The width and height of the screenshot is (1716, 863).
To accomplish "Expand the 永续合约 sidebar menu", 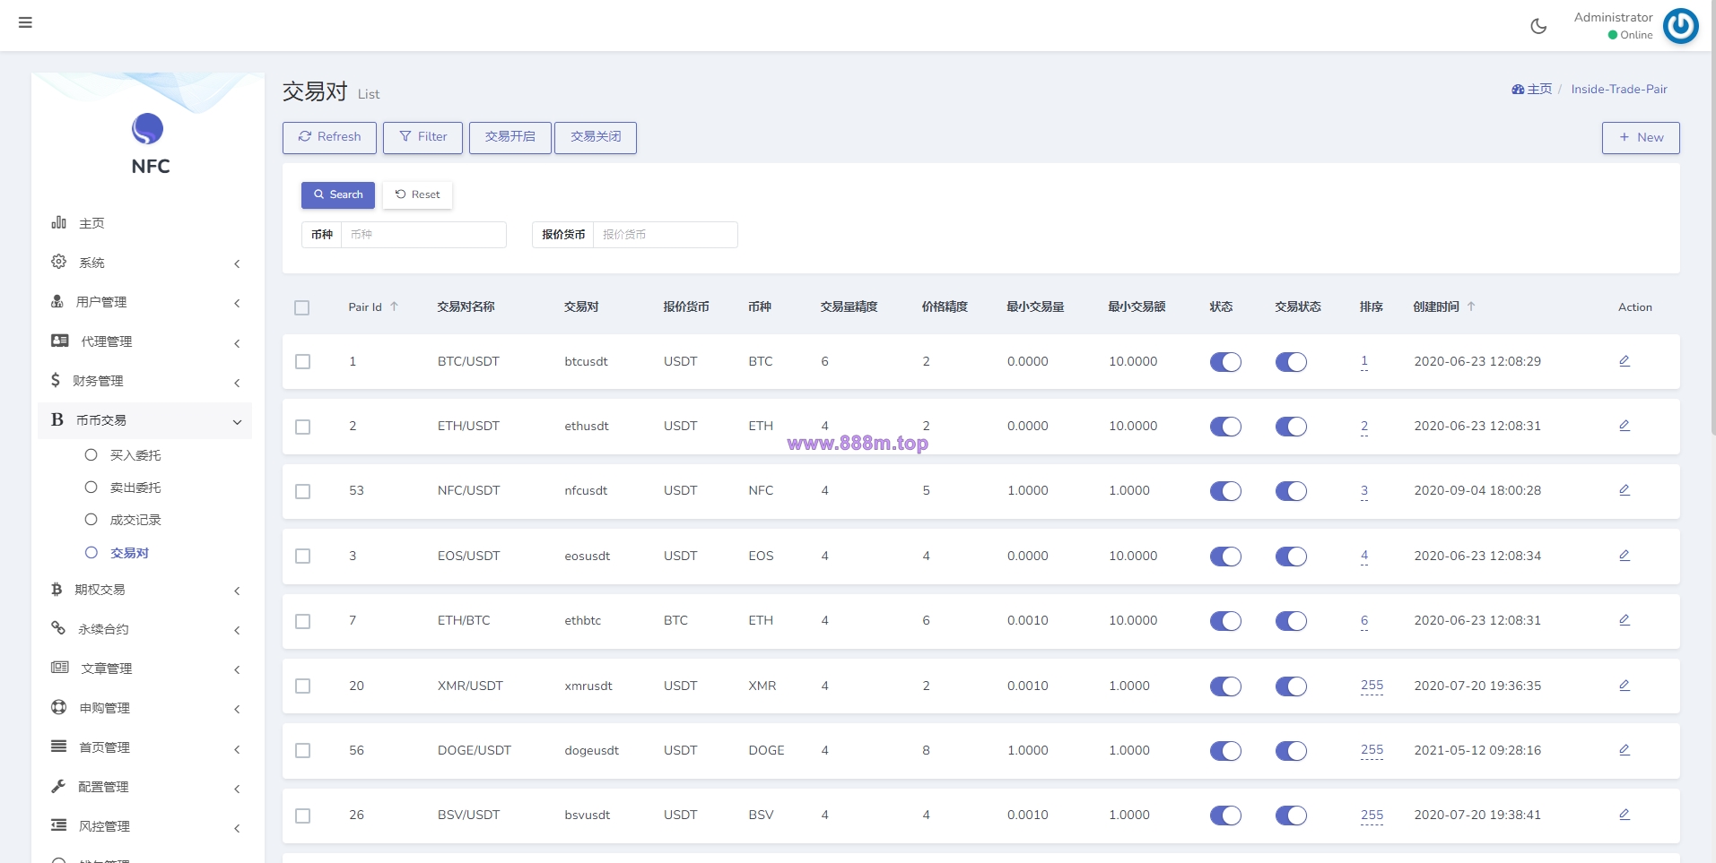I will point(145,629).
